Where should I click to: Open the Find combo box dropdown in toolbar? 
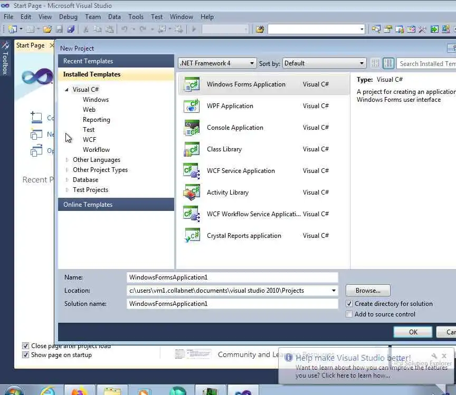pos(362,29)
